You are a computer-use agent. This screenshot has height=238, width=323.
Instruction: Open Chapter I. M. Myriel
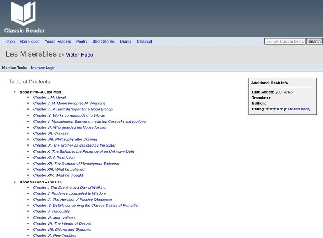pos(49,97)
